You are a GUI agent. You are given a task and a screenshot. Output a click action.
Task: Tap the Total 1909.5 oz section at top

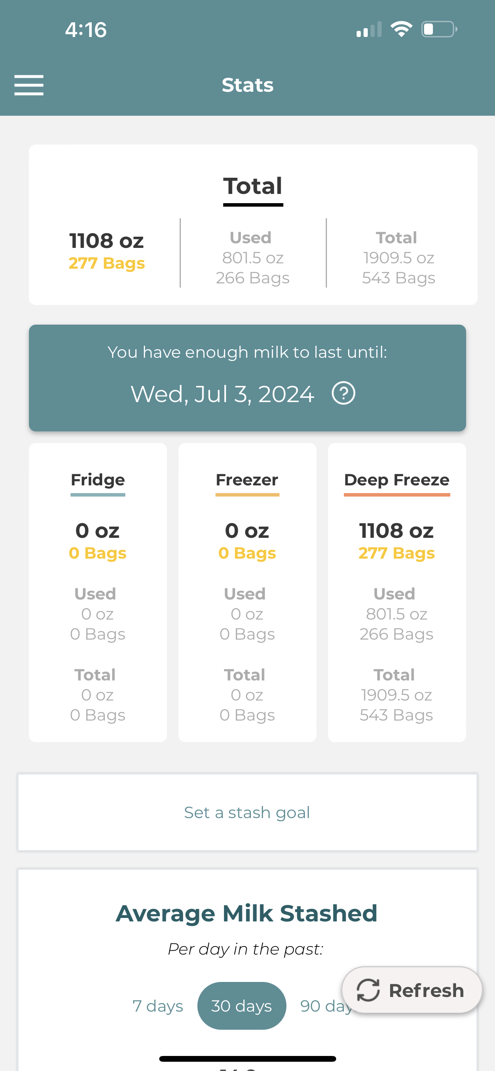click(x=398, y=258)
